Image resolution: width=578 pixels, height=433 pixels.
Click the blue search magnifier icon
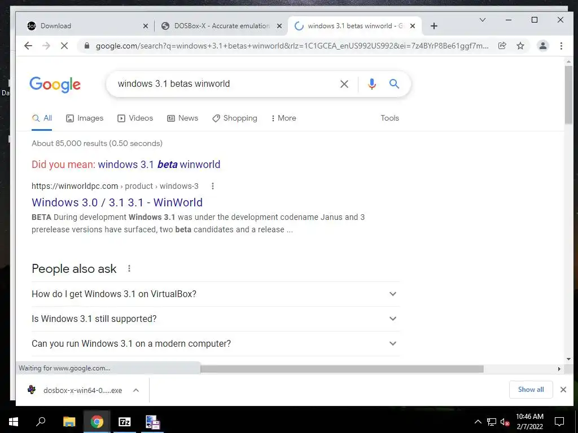click(394, 84)
